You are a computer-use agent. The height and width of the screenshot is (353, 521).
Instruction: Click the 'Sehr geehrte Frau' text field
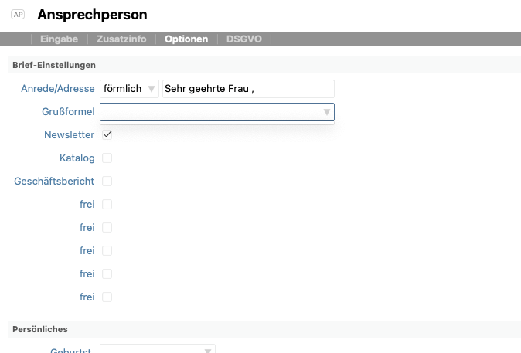point(247,89)
